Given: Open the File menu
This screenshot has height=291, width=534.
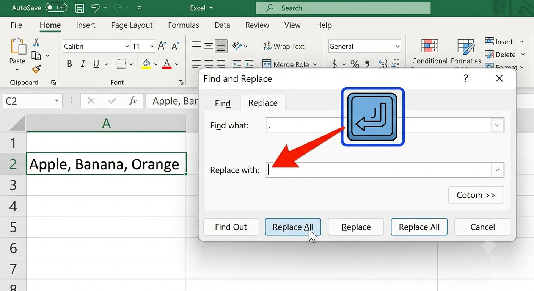Looking at the screenshot, I should [16, 25].
